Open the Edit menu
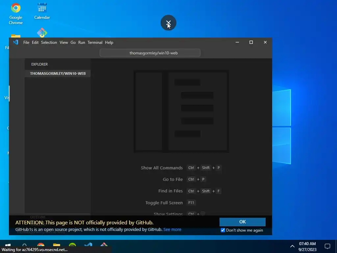 [35, 42]
